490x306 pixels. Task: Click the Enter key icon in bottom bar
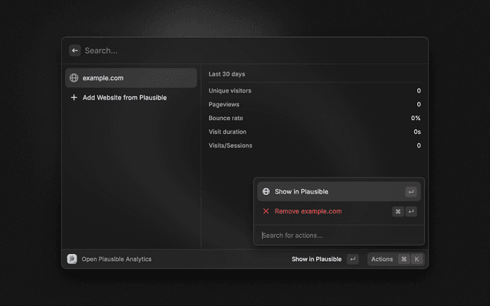pyautogui.click(x=352, y=259)
